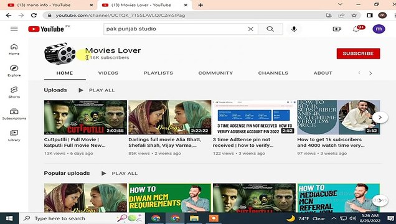Switch to the CHANNELS tab
Viewport: 396px width, 224px height.
click(x=273, y=73)
